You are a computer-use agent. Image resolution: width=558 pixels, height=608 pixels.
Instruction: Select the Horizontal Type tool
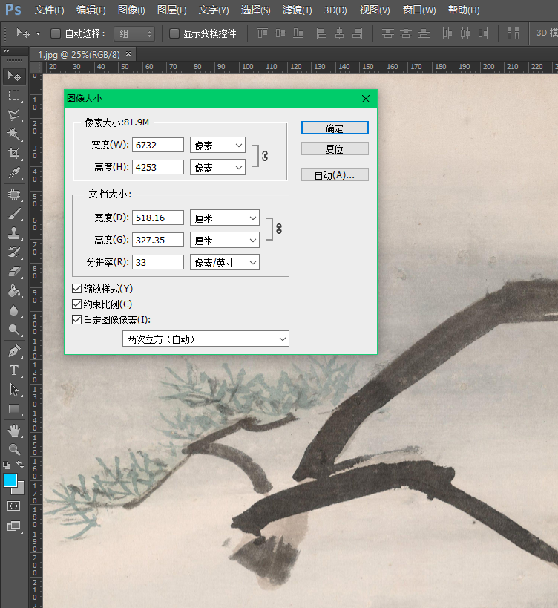point(14,370)
